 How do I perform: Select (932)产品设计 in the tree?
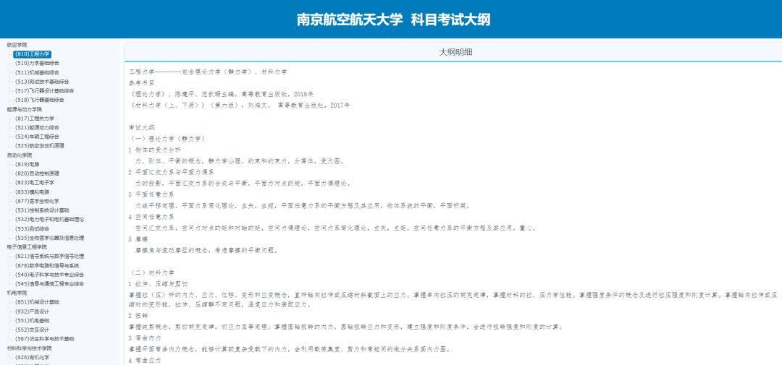[x=32, y=312]
